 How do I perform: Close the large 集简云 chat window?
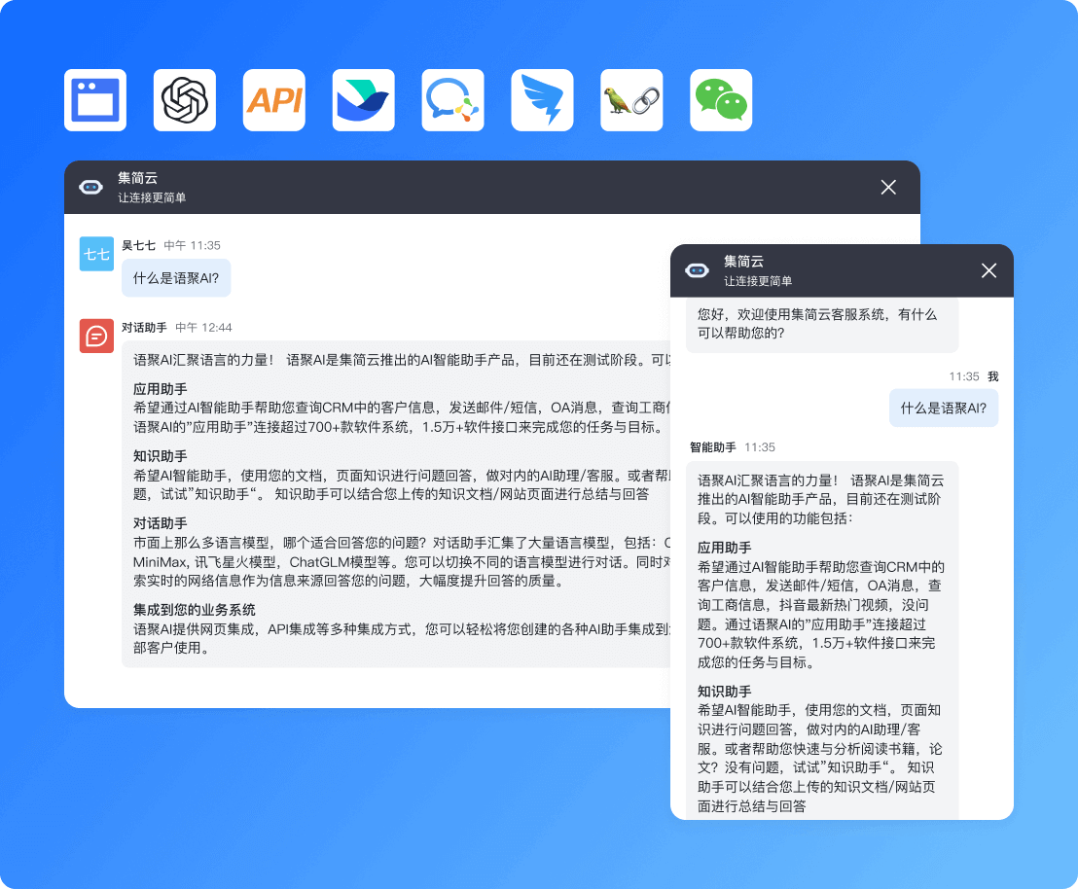pyautogui.click(x=888, y=187)
